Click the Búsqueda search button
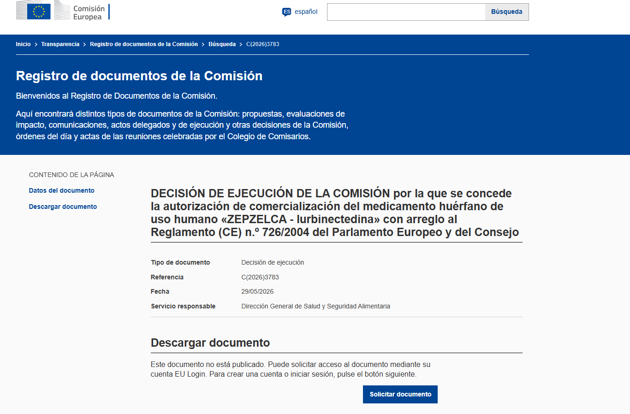 point(507,12)
